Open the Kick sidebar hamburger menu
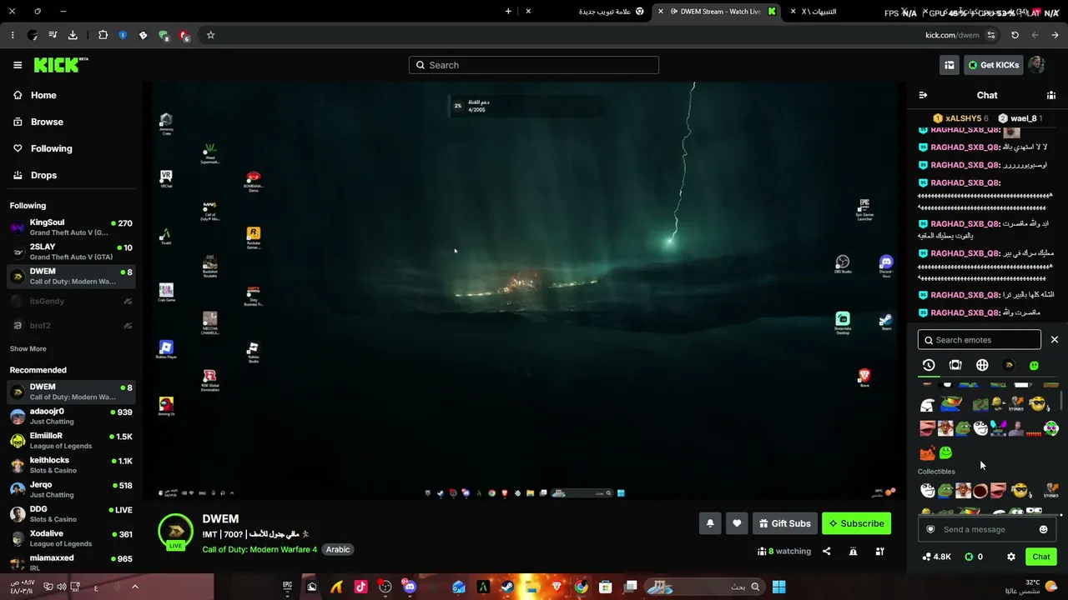The image size is (1068, 600). click(18, 65)
